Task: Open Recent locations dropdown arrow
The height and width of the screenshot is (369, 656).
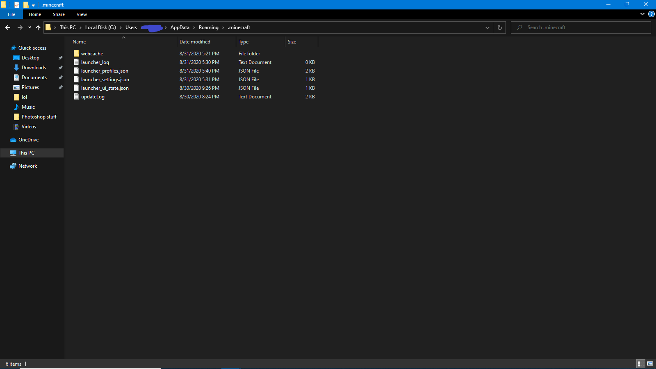Action: pos(30,27)
